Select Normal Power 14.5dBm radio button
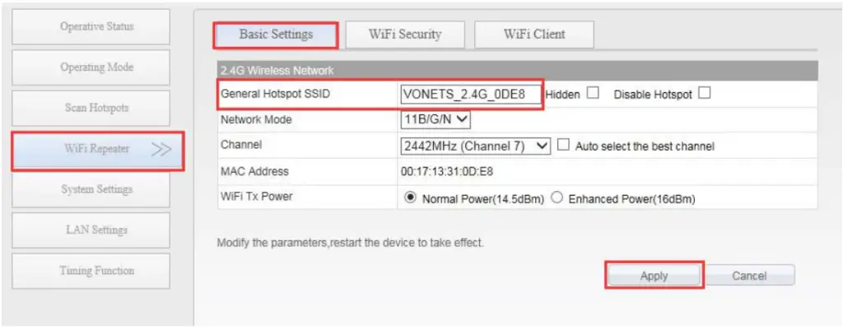 411,198
